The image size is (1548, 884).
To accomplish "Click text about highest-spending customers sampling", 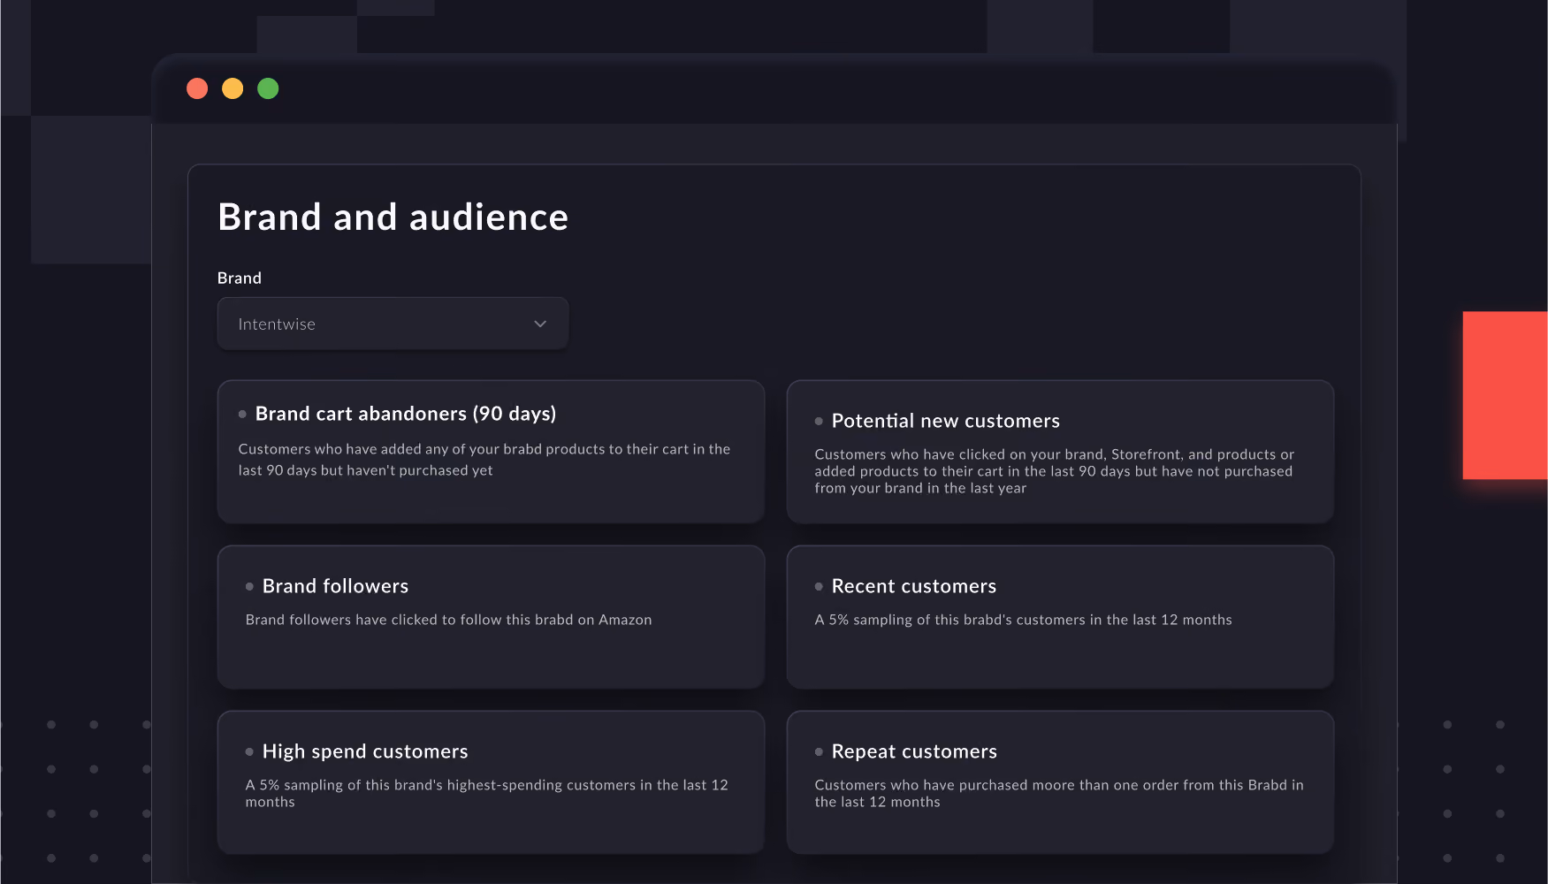I will click(x=487, y=793).
